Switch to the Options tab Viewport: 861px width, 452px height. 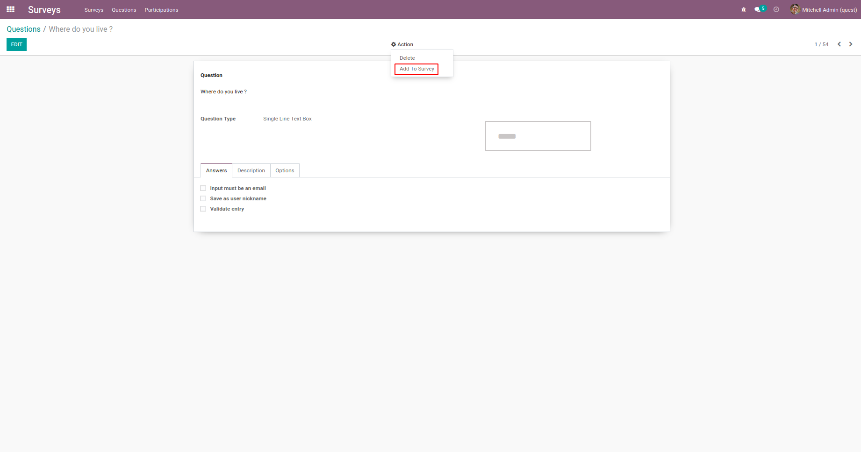(x=285, y=170)
